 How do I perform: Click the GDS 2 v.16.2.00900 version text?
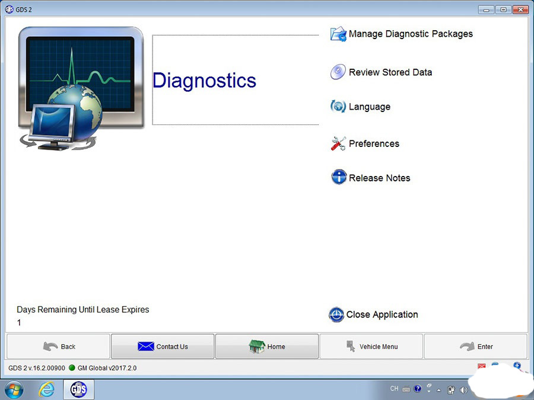[36, 368]
